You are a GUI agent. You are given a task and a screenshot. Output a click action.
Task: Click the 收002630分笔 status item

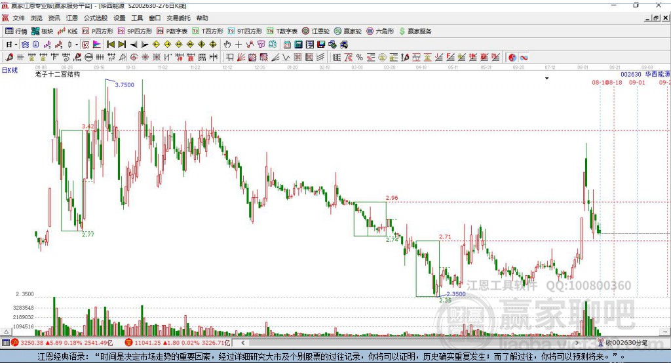click(x=623, y=343)
